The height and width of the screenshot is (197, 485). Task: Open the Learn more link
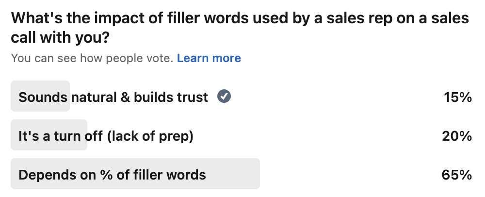coord(209,58)
